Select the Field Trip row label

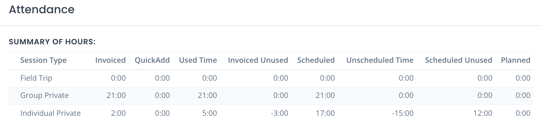click(36, 78)
